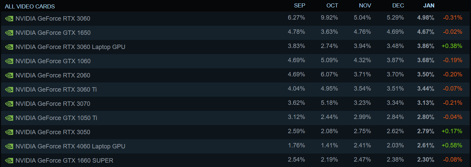Open the NVIDIA GeForce RTX 3060 entry
The height and width of the screenshot is (167, 471).
53,19
